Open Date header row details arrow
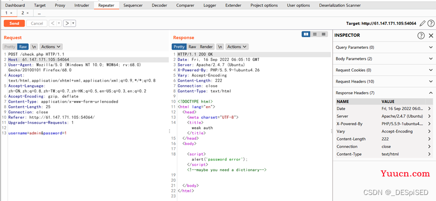 429,109
